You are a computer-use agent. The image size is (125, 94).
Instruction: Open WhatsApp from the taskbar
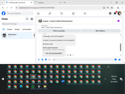[x=33, y=86]
